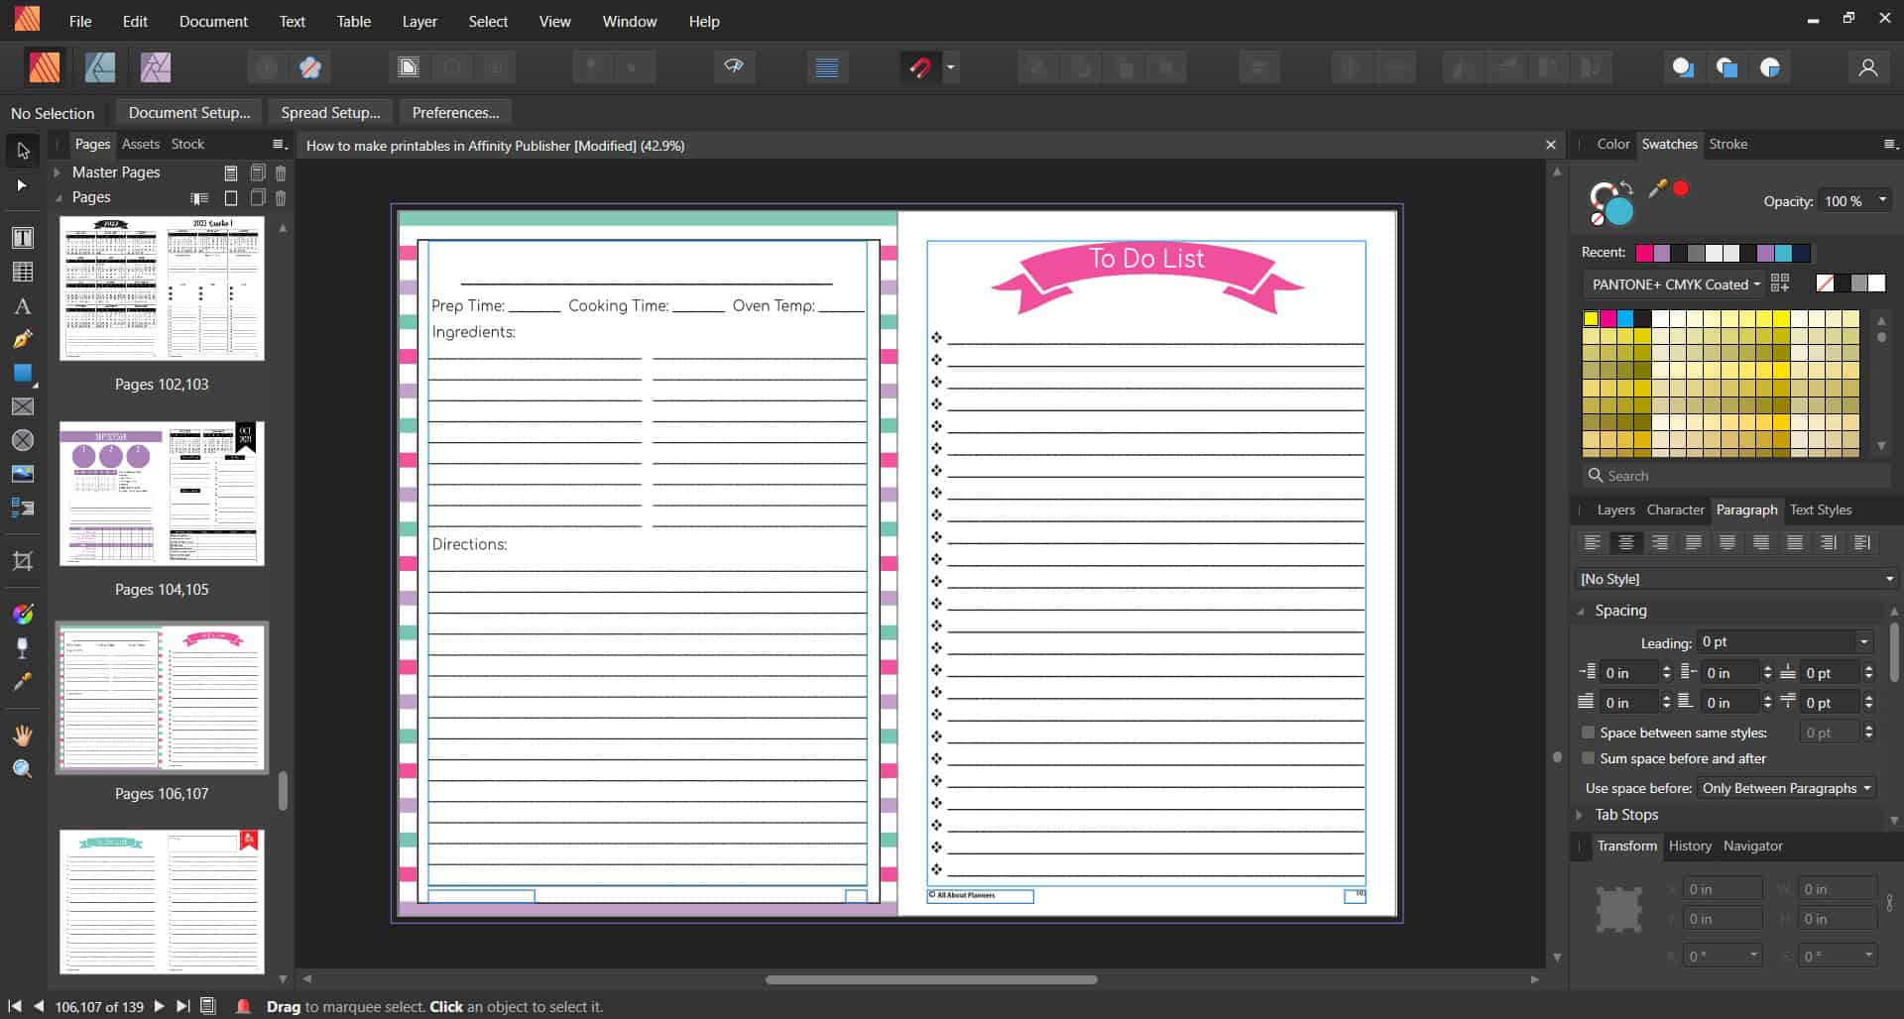Switch to the Assets tab
This screenshot has width=1904, height=1019.
tap(141, 145)
